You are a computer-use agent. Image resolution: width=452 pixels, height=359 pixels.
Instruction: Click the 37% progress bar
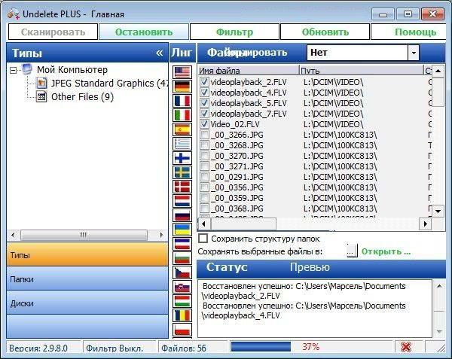(x=311, y=347)
